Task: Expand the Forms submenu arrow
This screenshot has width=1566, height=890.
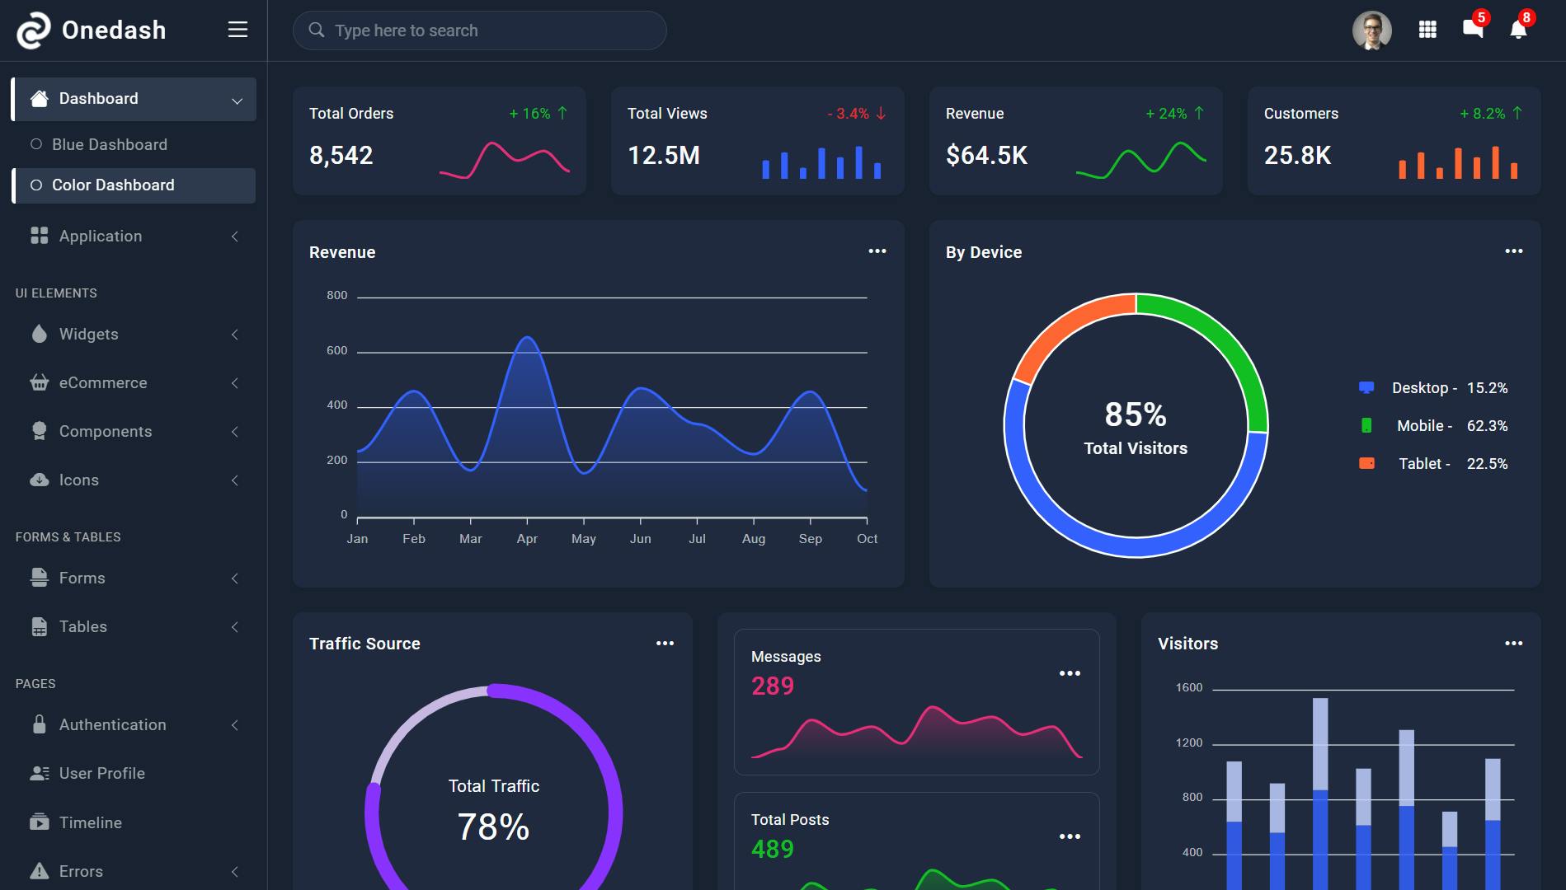Action: coord(235,578)
